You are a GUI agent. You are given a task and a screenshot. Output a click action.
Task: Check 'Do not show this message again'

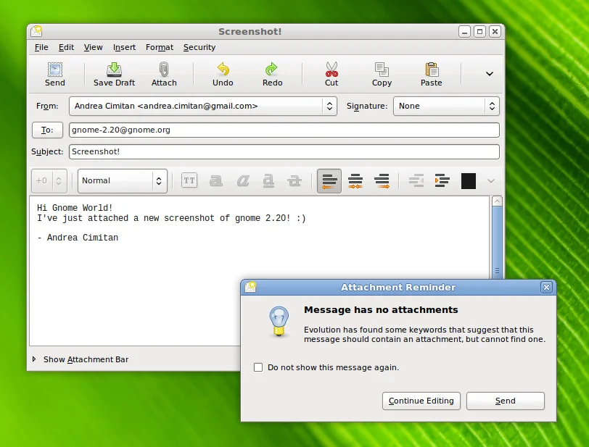[x=258, y=367]
